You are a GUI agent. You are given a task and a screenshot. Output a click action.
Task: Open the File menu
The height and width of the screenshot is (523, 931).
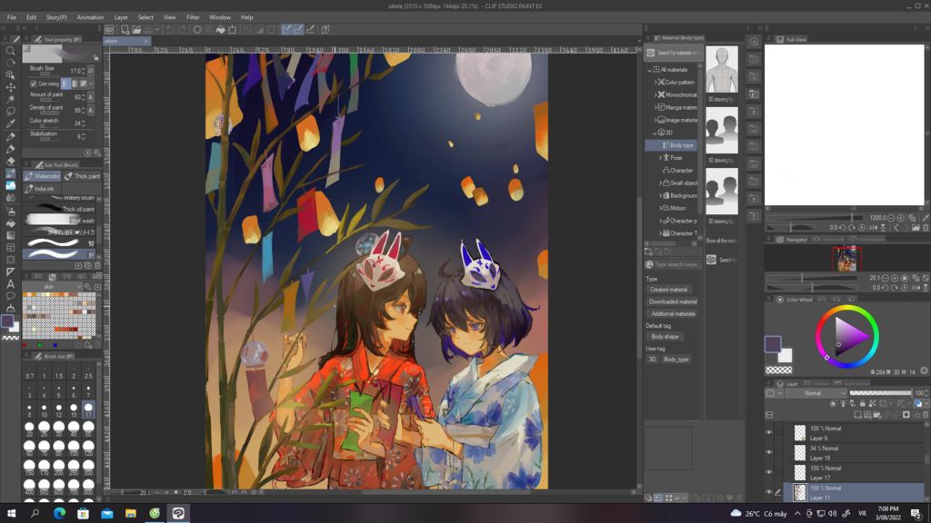point(11,17)
